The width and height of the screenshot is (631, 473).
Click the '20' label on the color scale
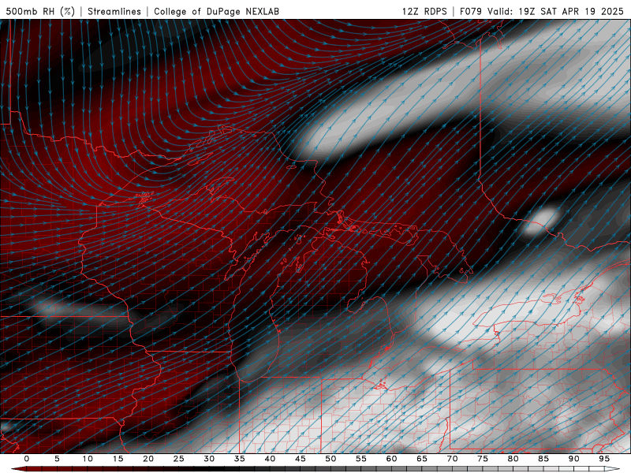(148, 459)
